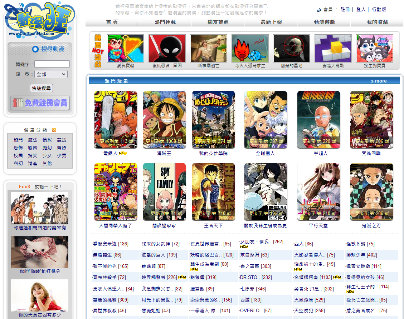Start the 接生狗寶寶 game

pos(374,48)
